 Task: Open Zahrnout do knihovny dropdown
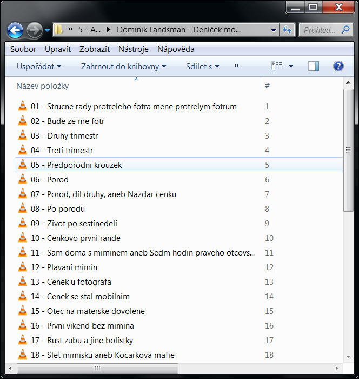[x=123, y=67]
